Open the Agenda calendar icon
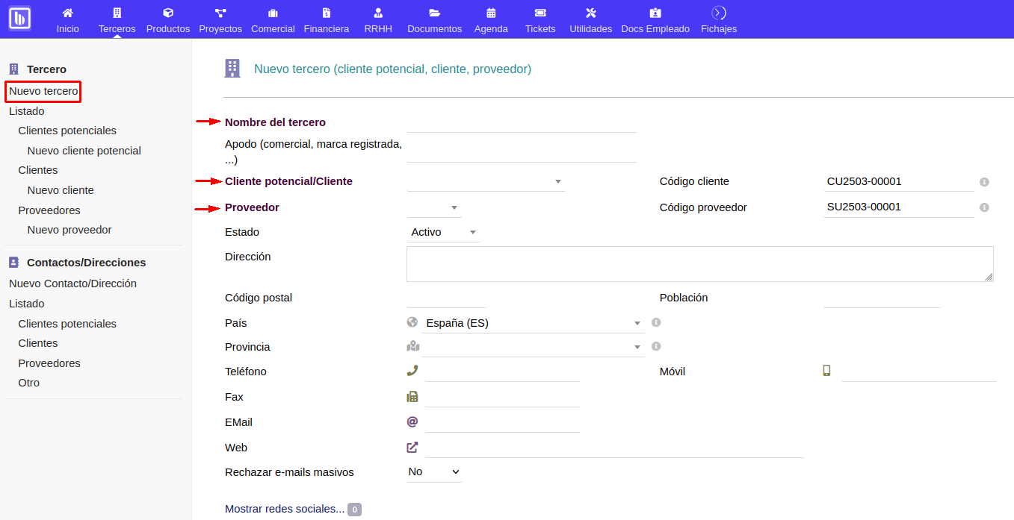Screen dimensions: 1014x520 point(491,13)
